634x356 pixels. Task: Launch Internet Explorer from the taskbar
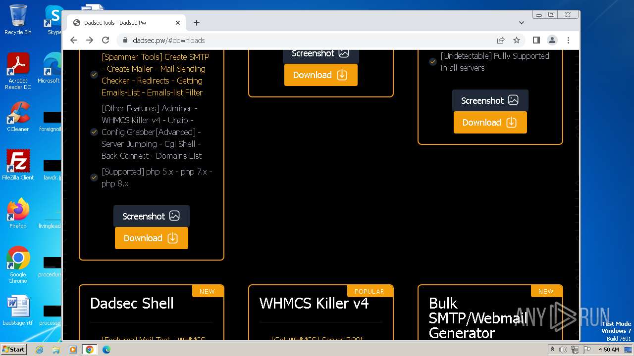tap(40, 350)
